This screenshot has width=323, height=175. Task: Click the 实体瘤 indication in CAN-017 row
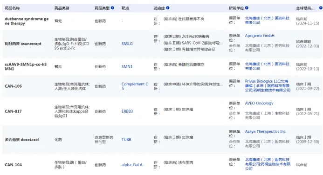pyautogui.click(x=179, y=110)
